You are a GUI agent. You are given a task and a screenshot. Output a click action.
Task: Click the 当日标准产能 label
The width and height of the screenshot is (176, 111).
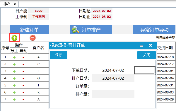coord(165,38)
